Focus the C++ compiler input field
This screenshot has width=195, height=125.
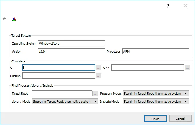(x=148, y=68)
